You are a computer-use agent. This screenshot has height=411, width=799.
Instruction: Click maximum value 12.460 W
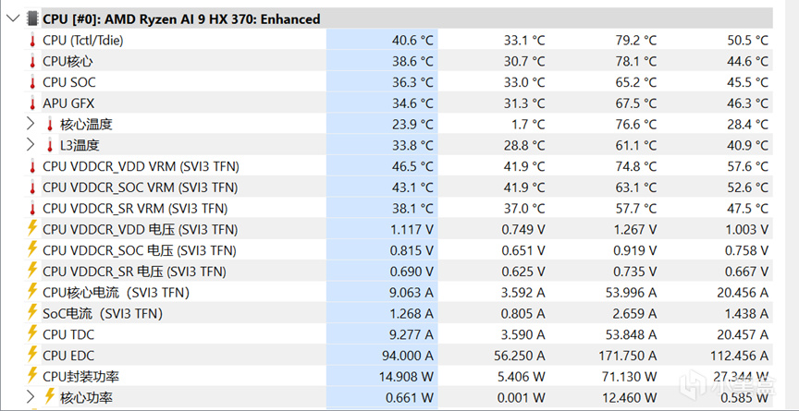click(630, 398)
